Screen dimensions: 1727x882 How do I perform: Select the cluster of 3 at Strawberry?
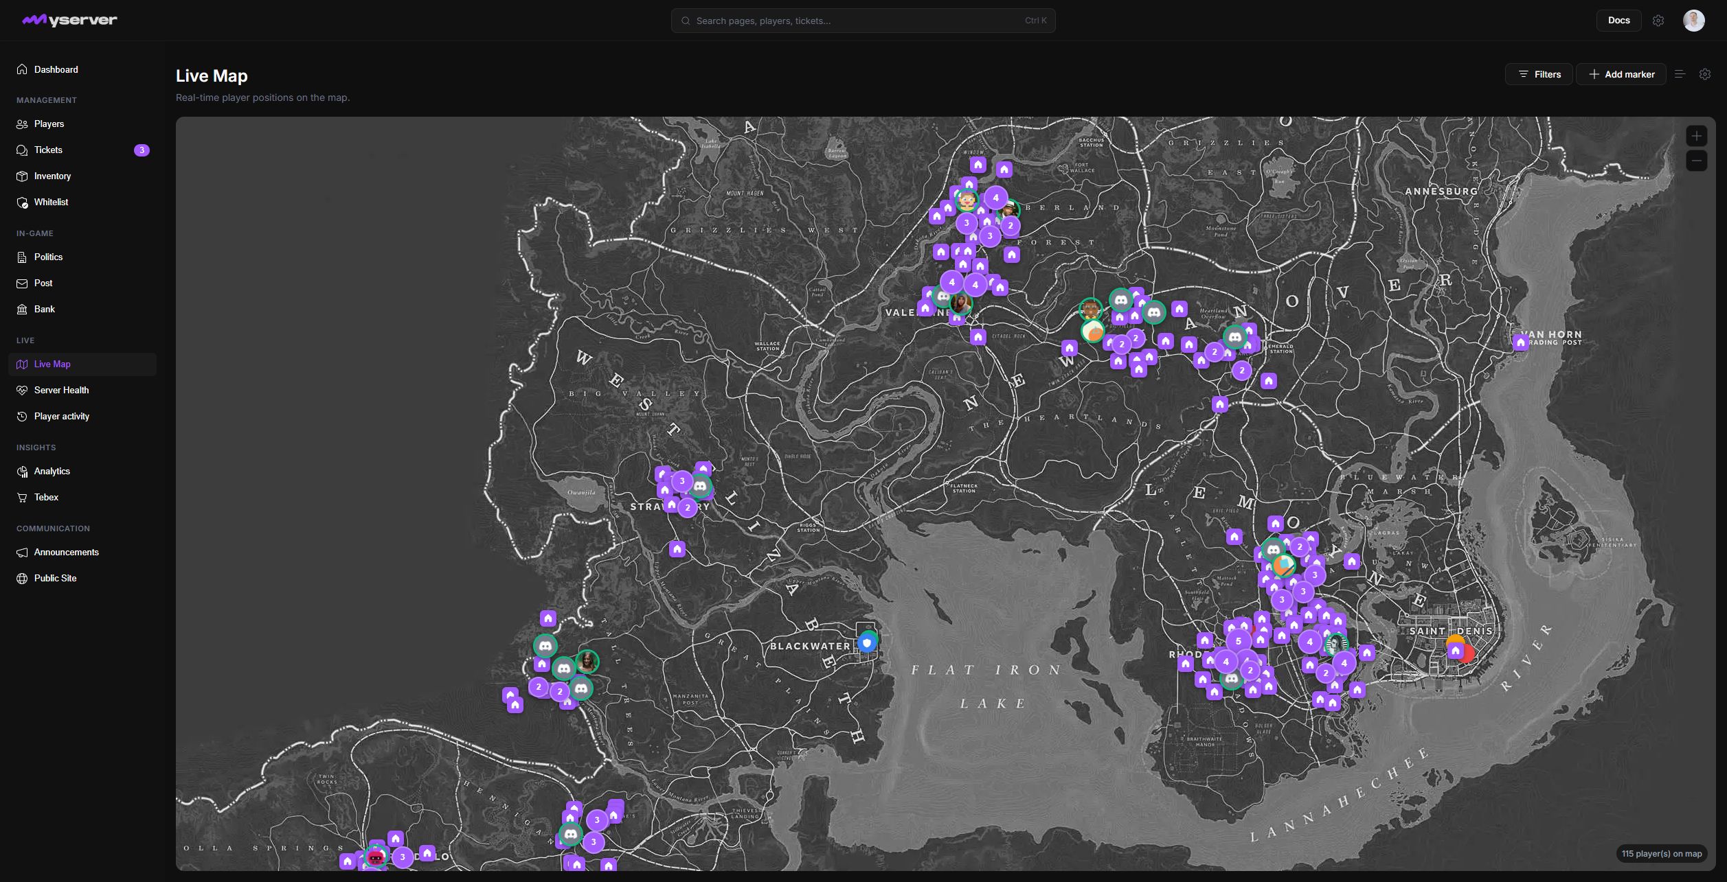pyautogui.click(x=681, y=481)
